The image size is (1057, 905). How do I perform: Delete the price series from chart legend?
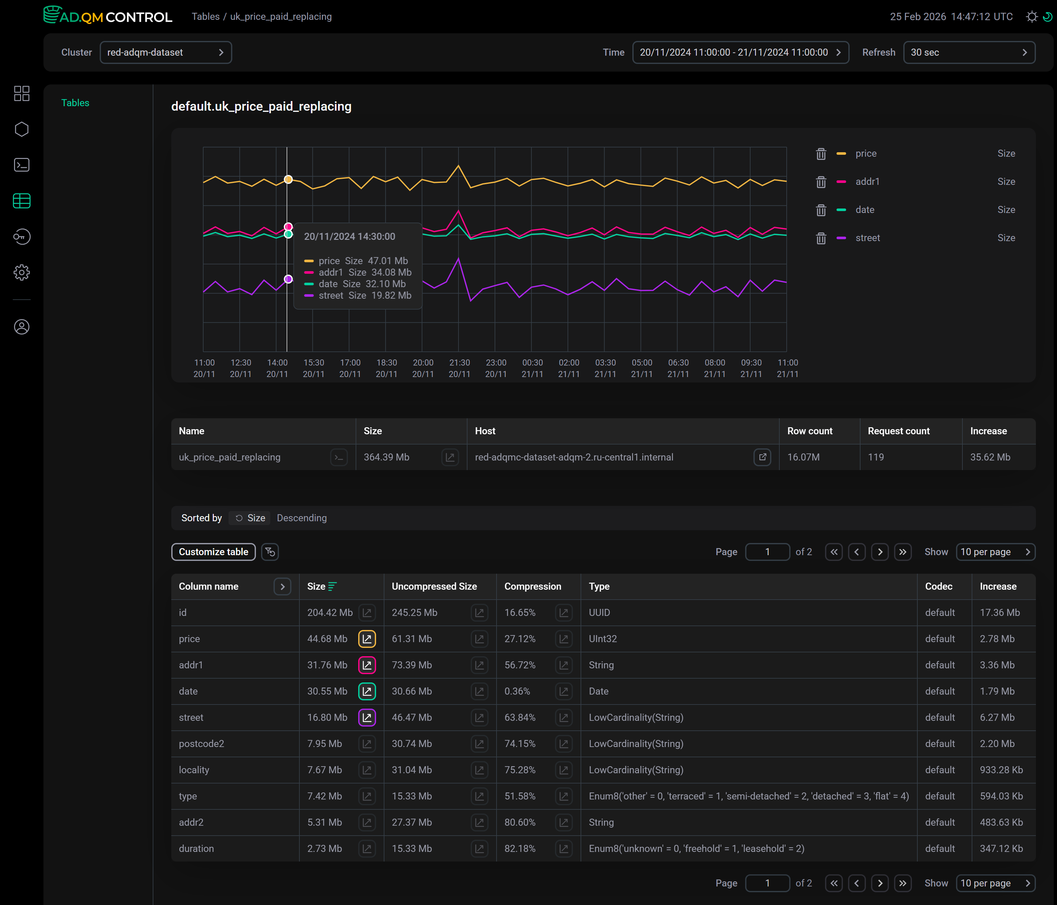pos(821,153)
